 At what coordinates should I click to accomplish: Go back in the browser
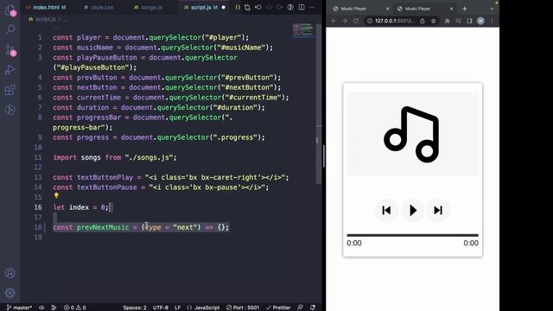pyautogui.click(x=334, y=21)
